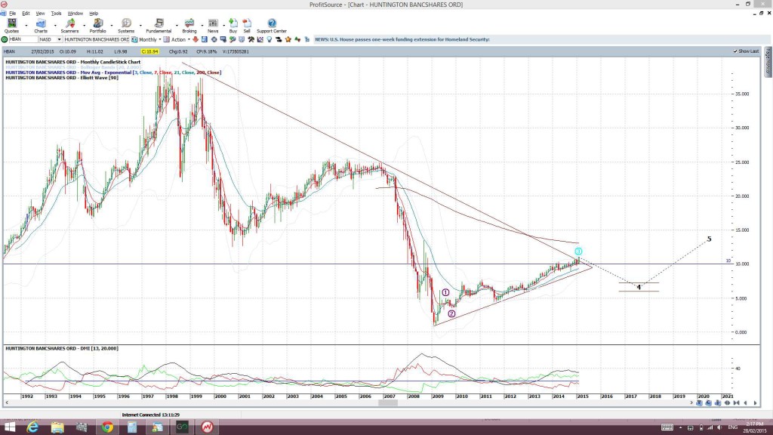The image size is (773, 435).
Task: Open the View menu
Action: point(40,14)
